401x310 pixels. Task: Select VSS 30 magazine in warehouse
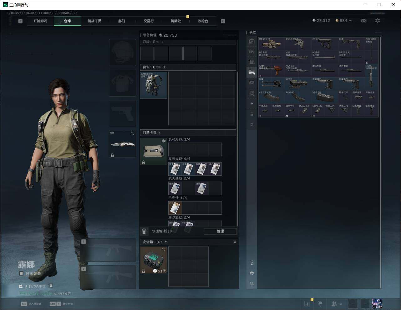pyautogui.click(x=325, y=97)
